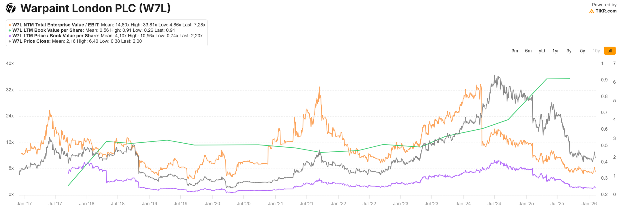The height and width of the screenshot is (212, 623).
Task: Click the orange EV/EBIT legend dot
Action: pos(10,25)
